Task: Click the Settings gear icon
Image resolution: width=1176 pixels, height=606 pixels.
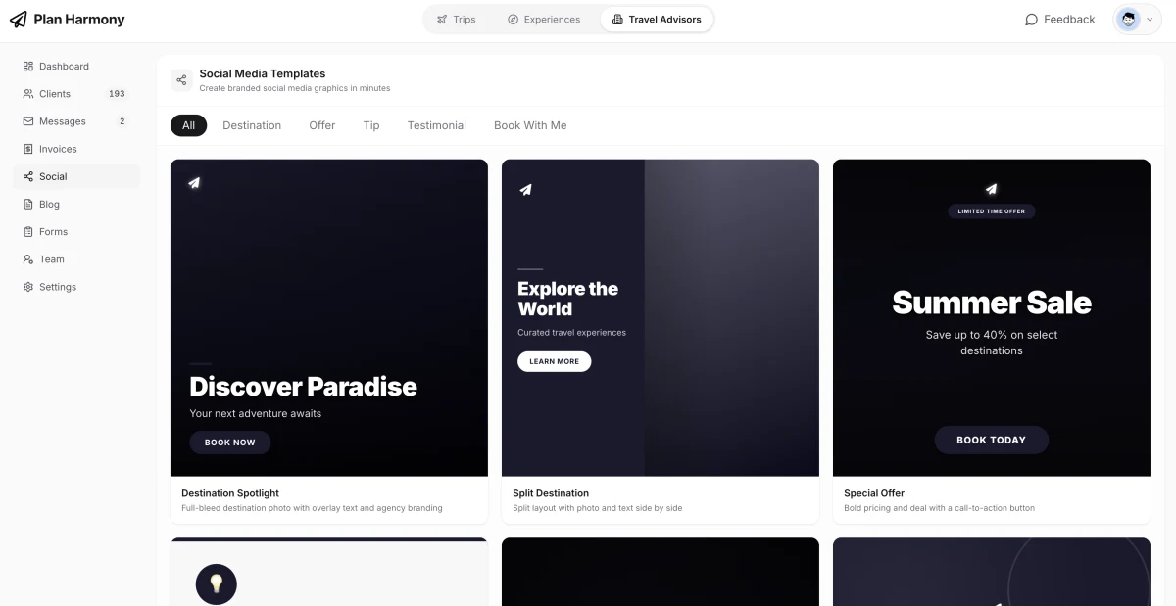Action: point(28,287)
